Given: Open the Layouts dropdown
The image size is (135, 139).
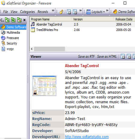Looking at the screenshot, I should (x=96, y=12).
